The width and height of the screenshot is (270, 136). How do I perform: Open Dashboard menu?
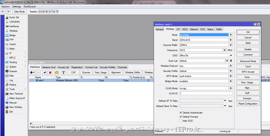tap(30, 6)
